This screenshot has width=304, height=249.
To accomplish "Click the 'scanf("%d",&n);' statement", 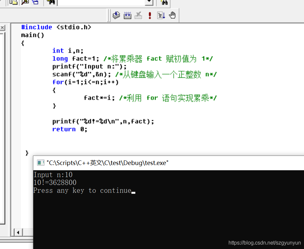I will [x=82, y=74].
